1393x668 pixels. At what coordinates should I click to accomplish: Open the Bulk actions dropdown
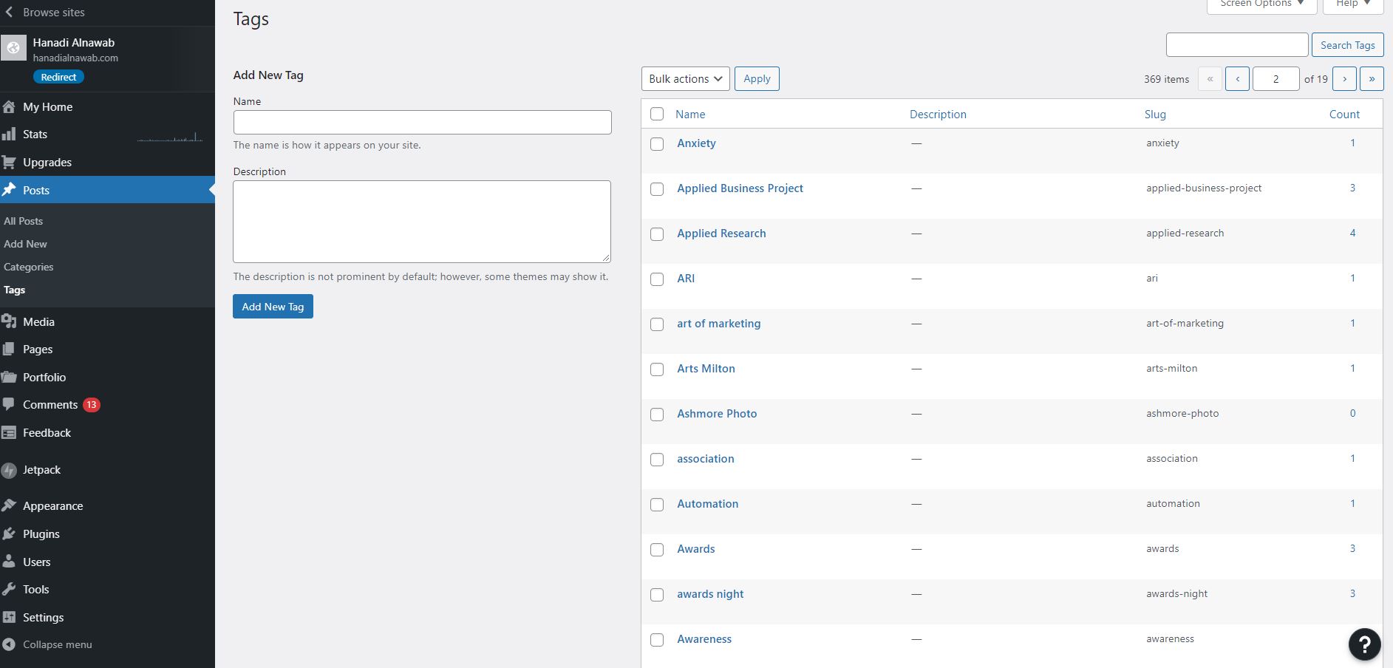click(x=685, y=79)
